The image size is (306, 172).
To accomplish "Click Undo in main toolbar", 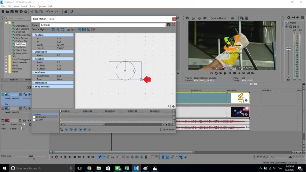I will (48, 12).
